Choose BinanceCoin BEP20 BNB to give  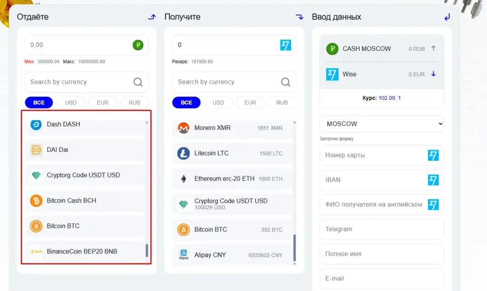85,252
